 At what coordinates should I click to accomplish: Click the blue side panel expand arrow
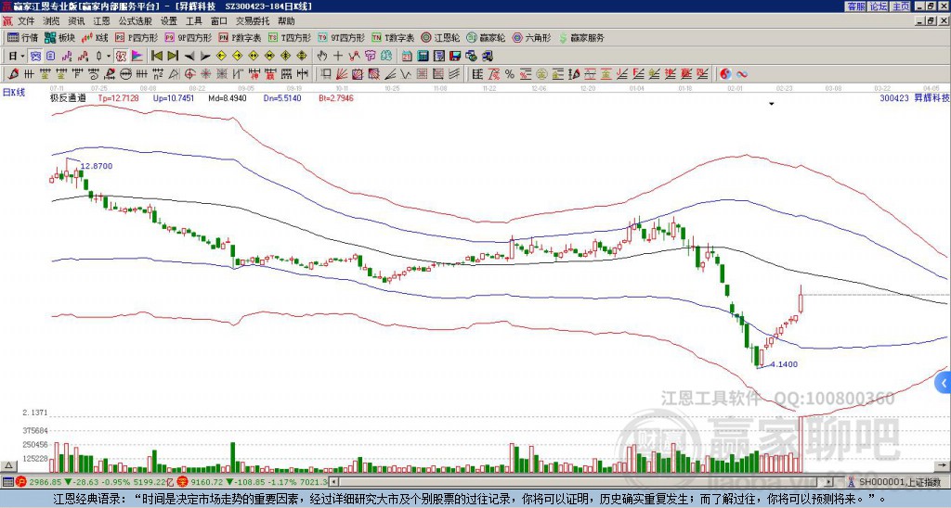click(x=944, y=383)
